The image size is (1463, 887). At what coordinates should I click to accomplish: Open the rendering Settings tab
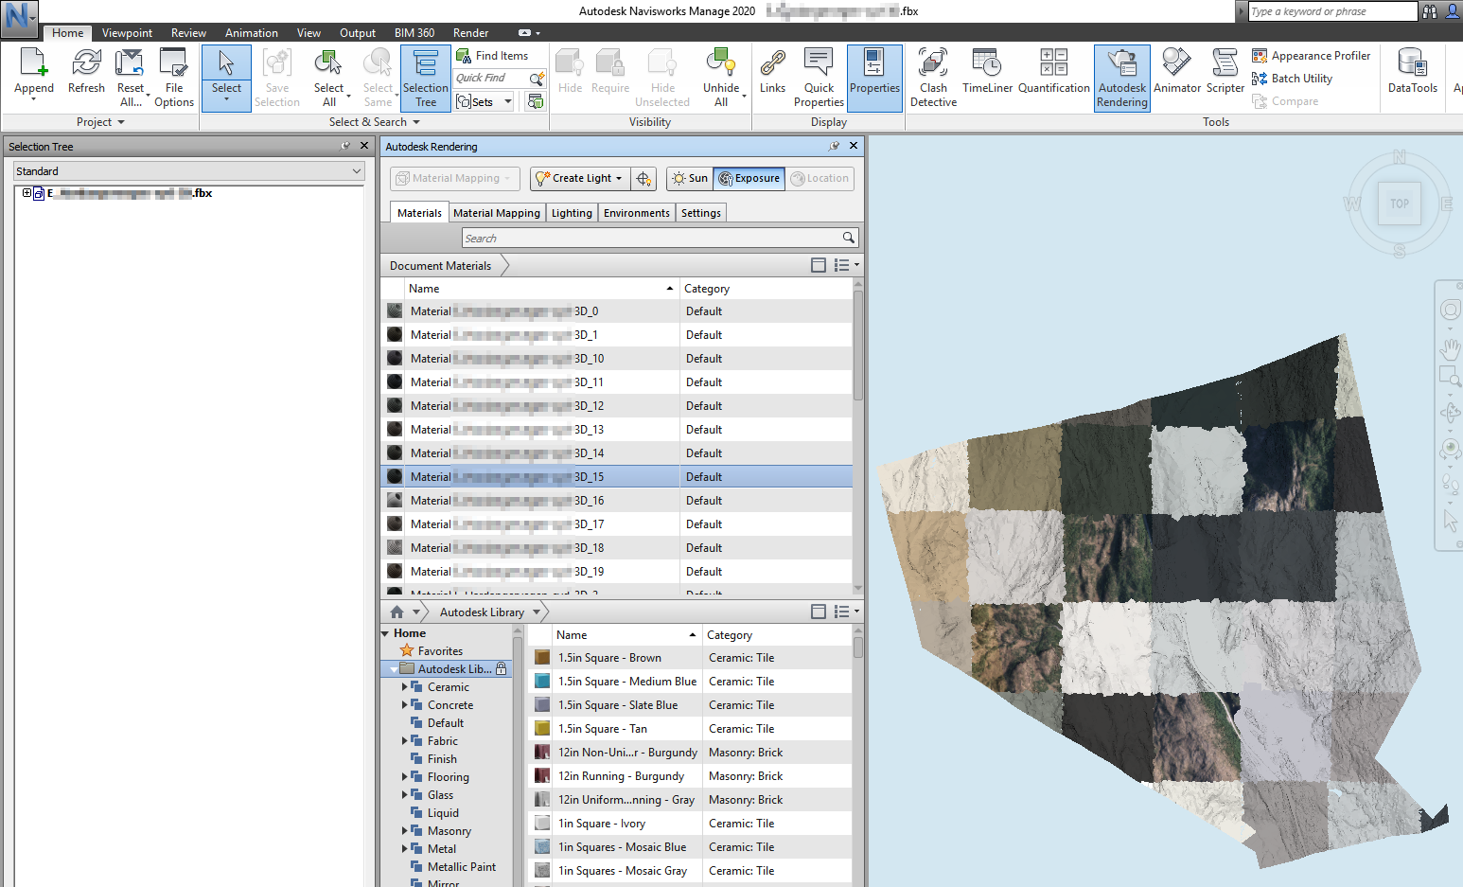pyautogui.click(x=700, y=213)
